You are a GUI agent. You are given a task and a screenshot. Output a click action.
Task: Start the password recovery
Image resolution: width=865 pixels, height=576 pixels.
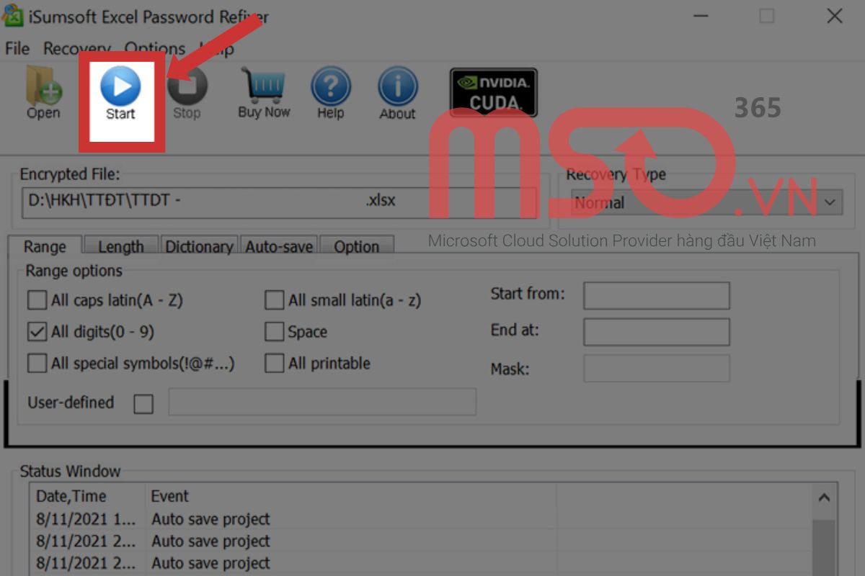[x=120, y=93]
